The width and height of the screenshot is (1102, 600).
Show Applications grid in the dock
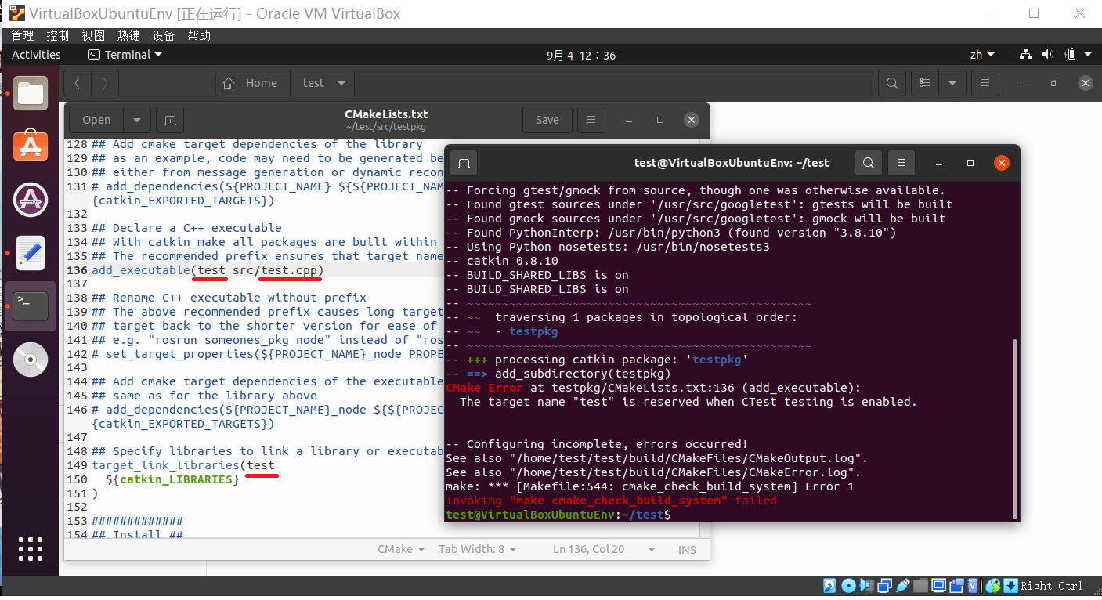pyautogui.click(x=31, y=548)
